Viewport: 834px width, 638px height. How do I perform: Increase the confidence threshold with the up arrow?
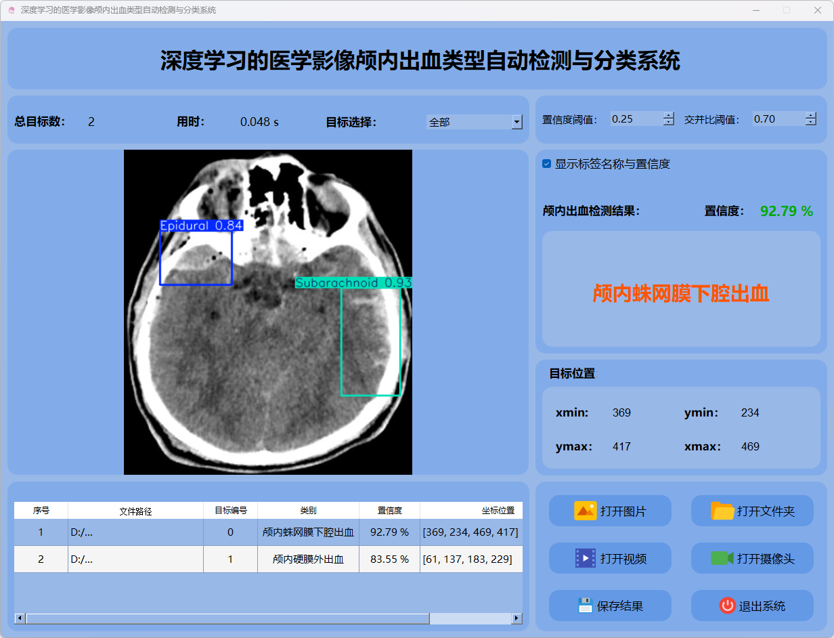669,115
